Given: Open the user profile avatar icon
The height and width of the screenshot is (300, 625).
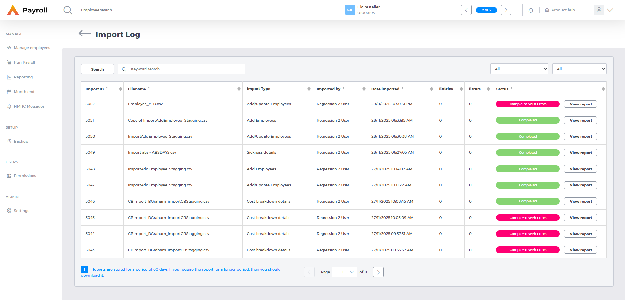Looking at the screenshot, I should point(599,10).
